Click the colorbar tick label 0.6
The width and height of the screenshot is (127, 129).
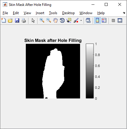(97, 66)
